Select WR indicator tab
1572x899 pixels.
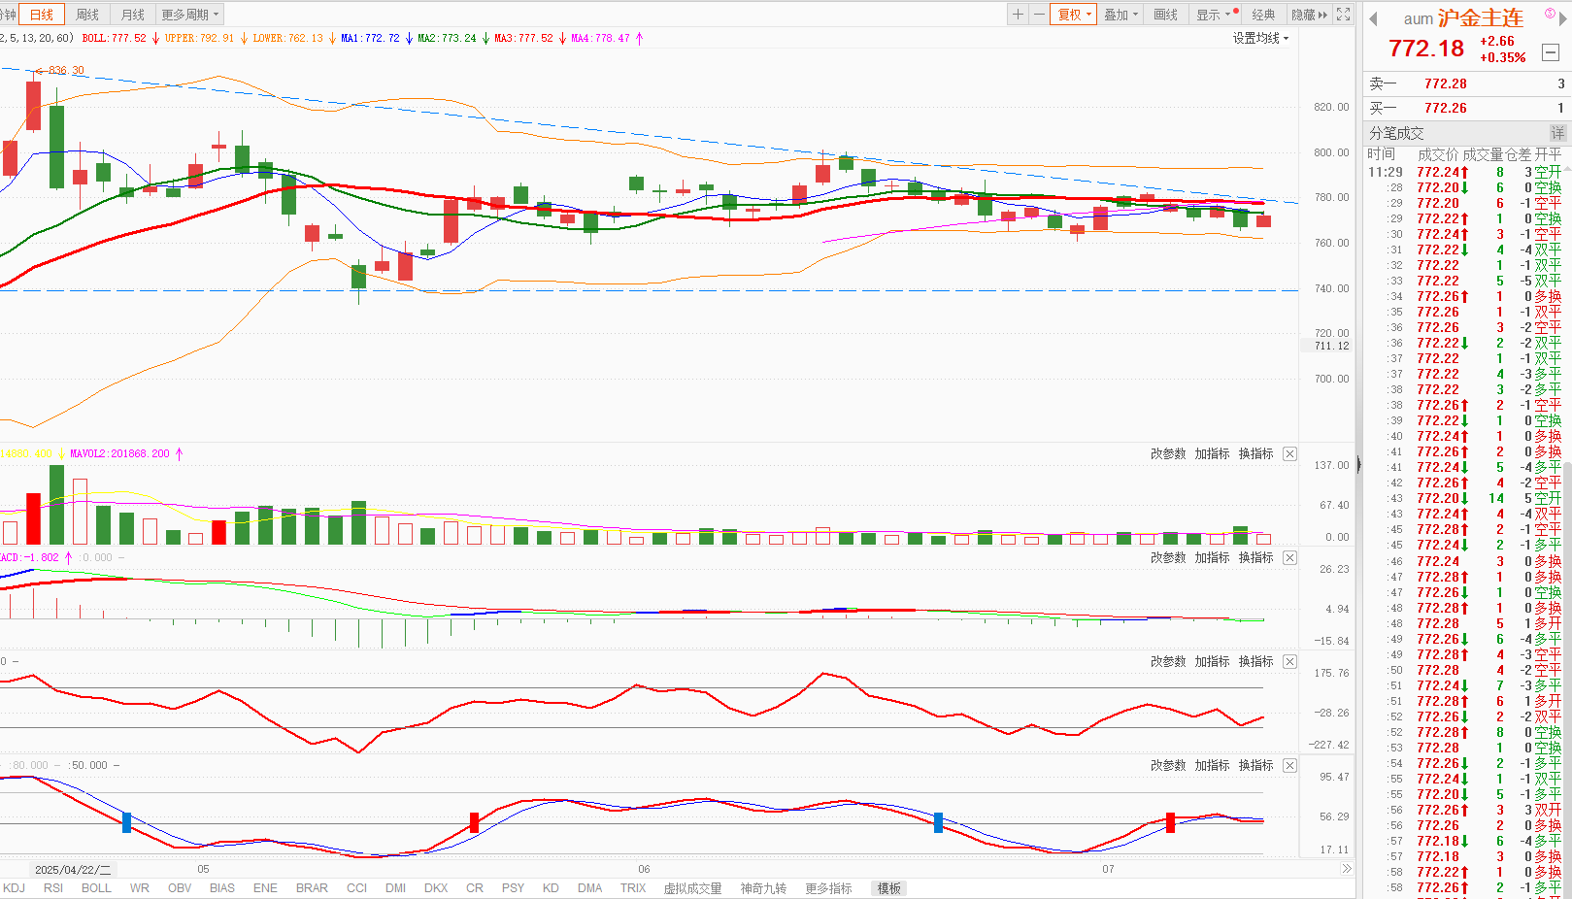tap(140, 888)
